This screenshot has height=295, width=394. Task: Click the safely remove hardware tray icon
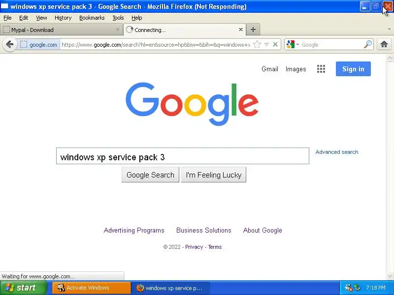(x=358, y=288)
